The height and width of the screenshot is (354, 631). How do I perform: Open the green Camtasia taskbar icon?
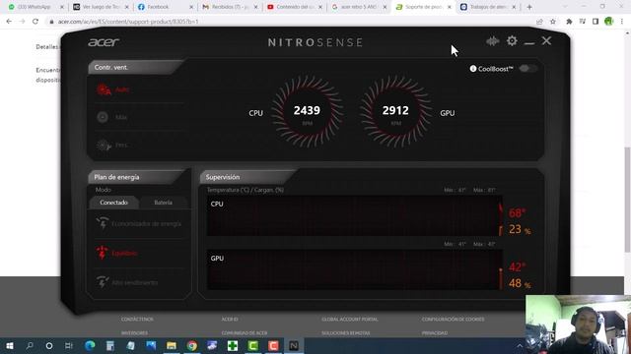point(253,345)
